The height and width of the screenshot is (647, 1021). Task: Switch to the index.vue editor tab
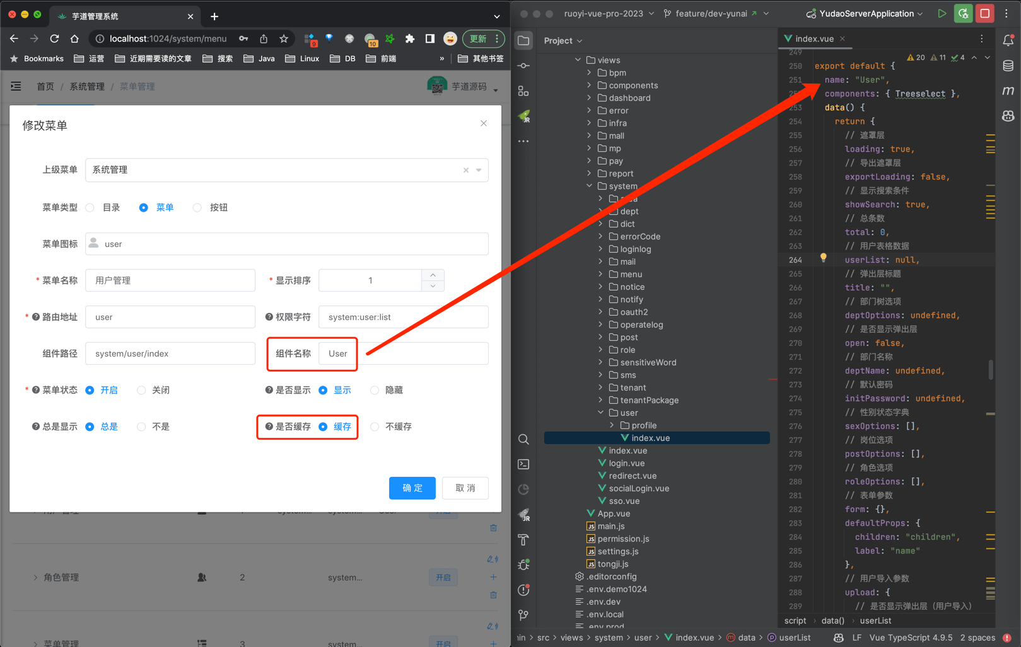814,39
